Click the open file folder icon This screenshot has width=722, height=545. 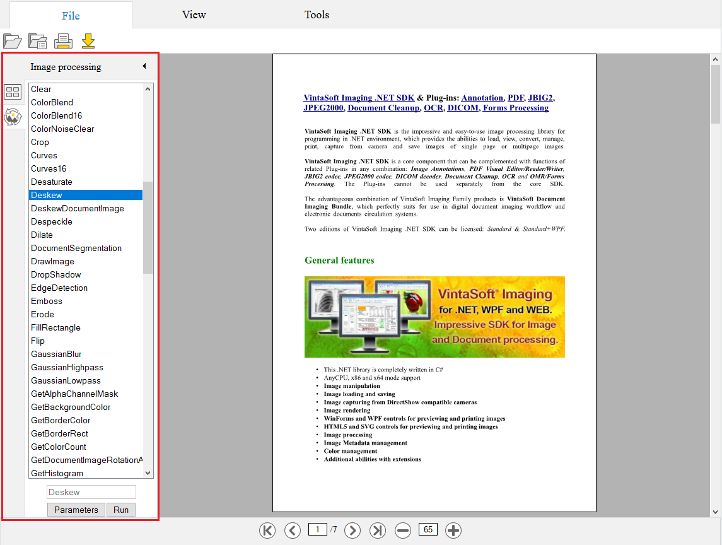coord(12,41)
